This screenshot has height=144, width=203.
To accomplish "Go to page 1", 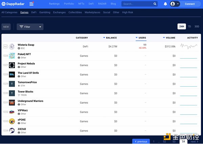I will click(154, 142).
